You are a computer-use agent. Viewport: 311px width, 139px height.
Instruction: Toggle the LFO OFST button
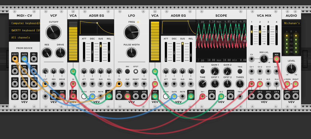pos(136,71)
